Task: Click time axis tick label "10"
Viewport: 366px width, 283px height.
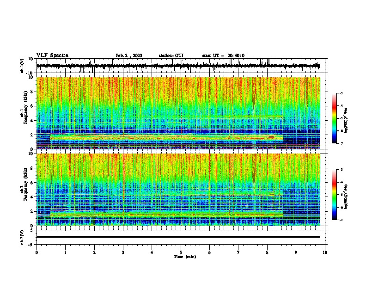Action: (x=325, y=252)
